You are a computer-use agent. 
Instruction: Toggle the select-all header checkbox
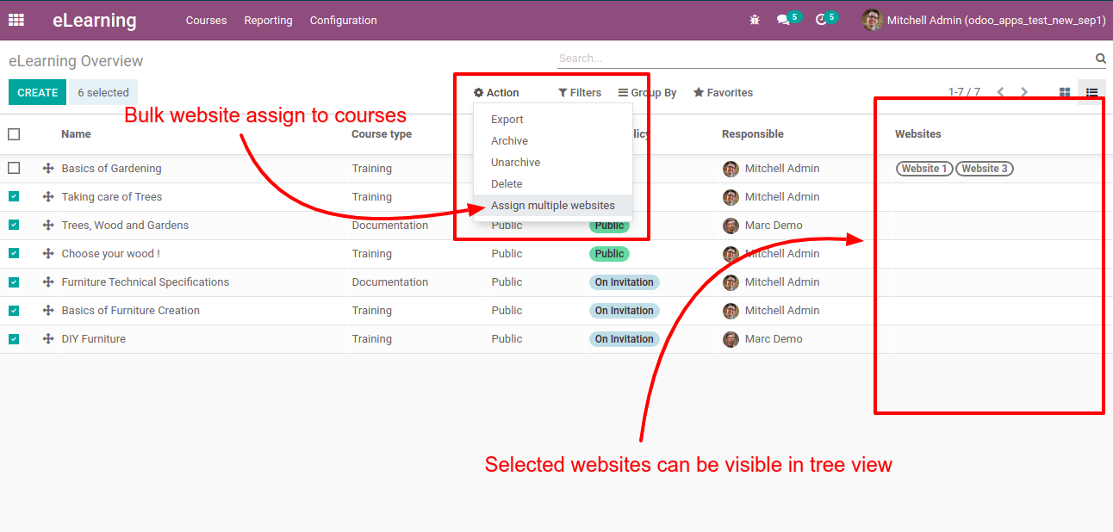(14, 134)
